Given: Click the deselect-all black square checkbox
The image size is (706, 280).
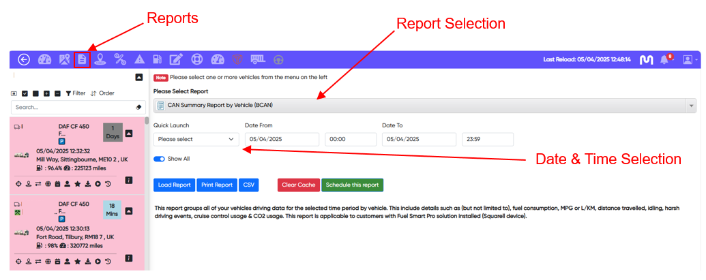Looking at the screenshot, I should 35,93.
